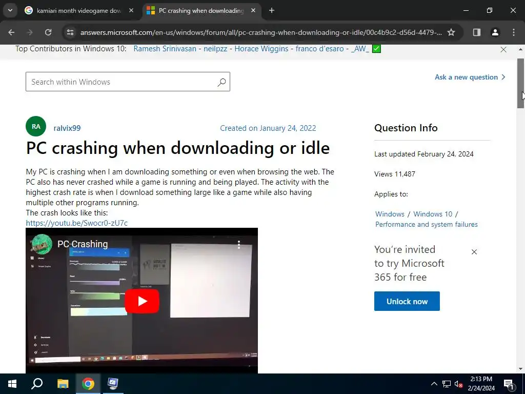This screenshot has height=394, width=525.
Task: Open the Chrome three-dot menu
Action: tap(514, 32)
